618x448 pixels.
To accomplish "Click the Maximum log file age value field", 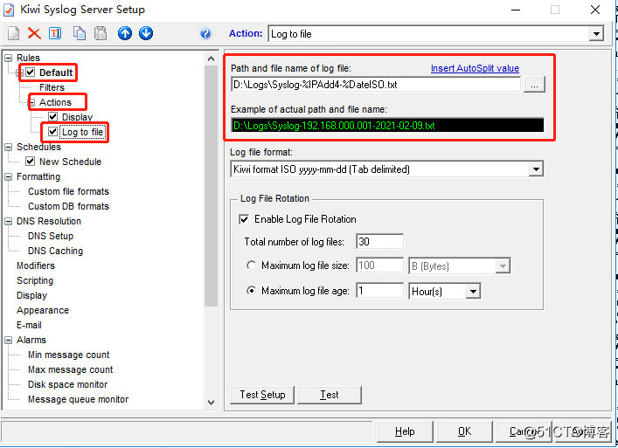I will click(379, 291).
